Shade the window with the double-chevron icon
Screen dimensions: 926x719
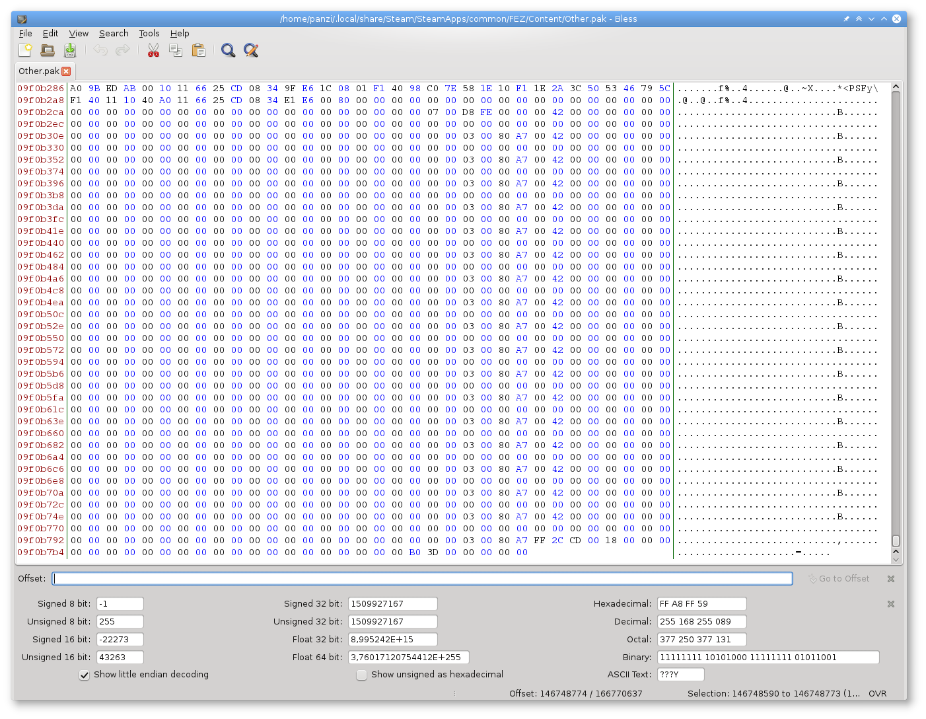click(859, 19)
